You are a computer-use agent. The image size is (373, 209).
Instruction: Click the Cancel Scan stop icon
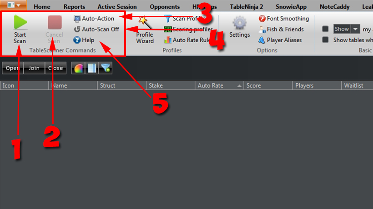[55, 22]
